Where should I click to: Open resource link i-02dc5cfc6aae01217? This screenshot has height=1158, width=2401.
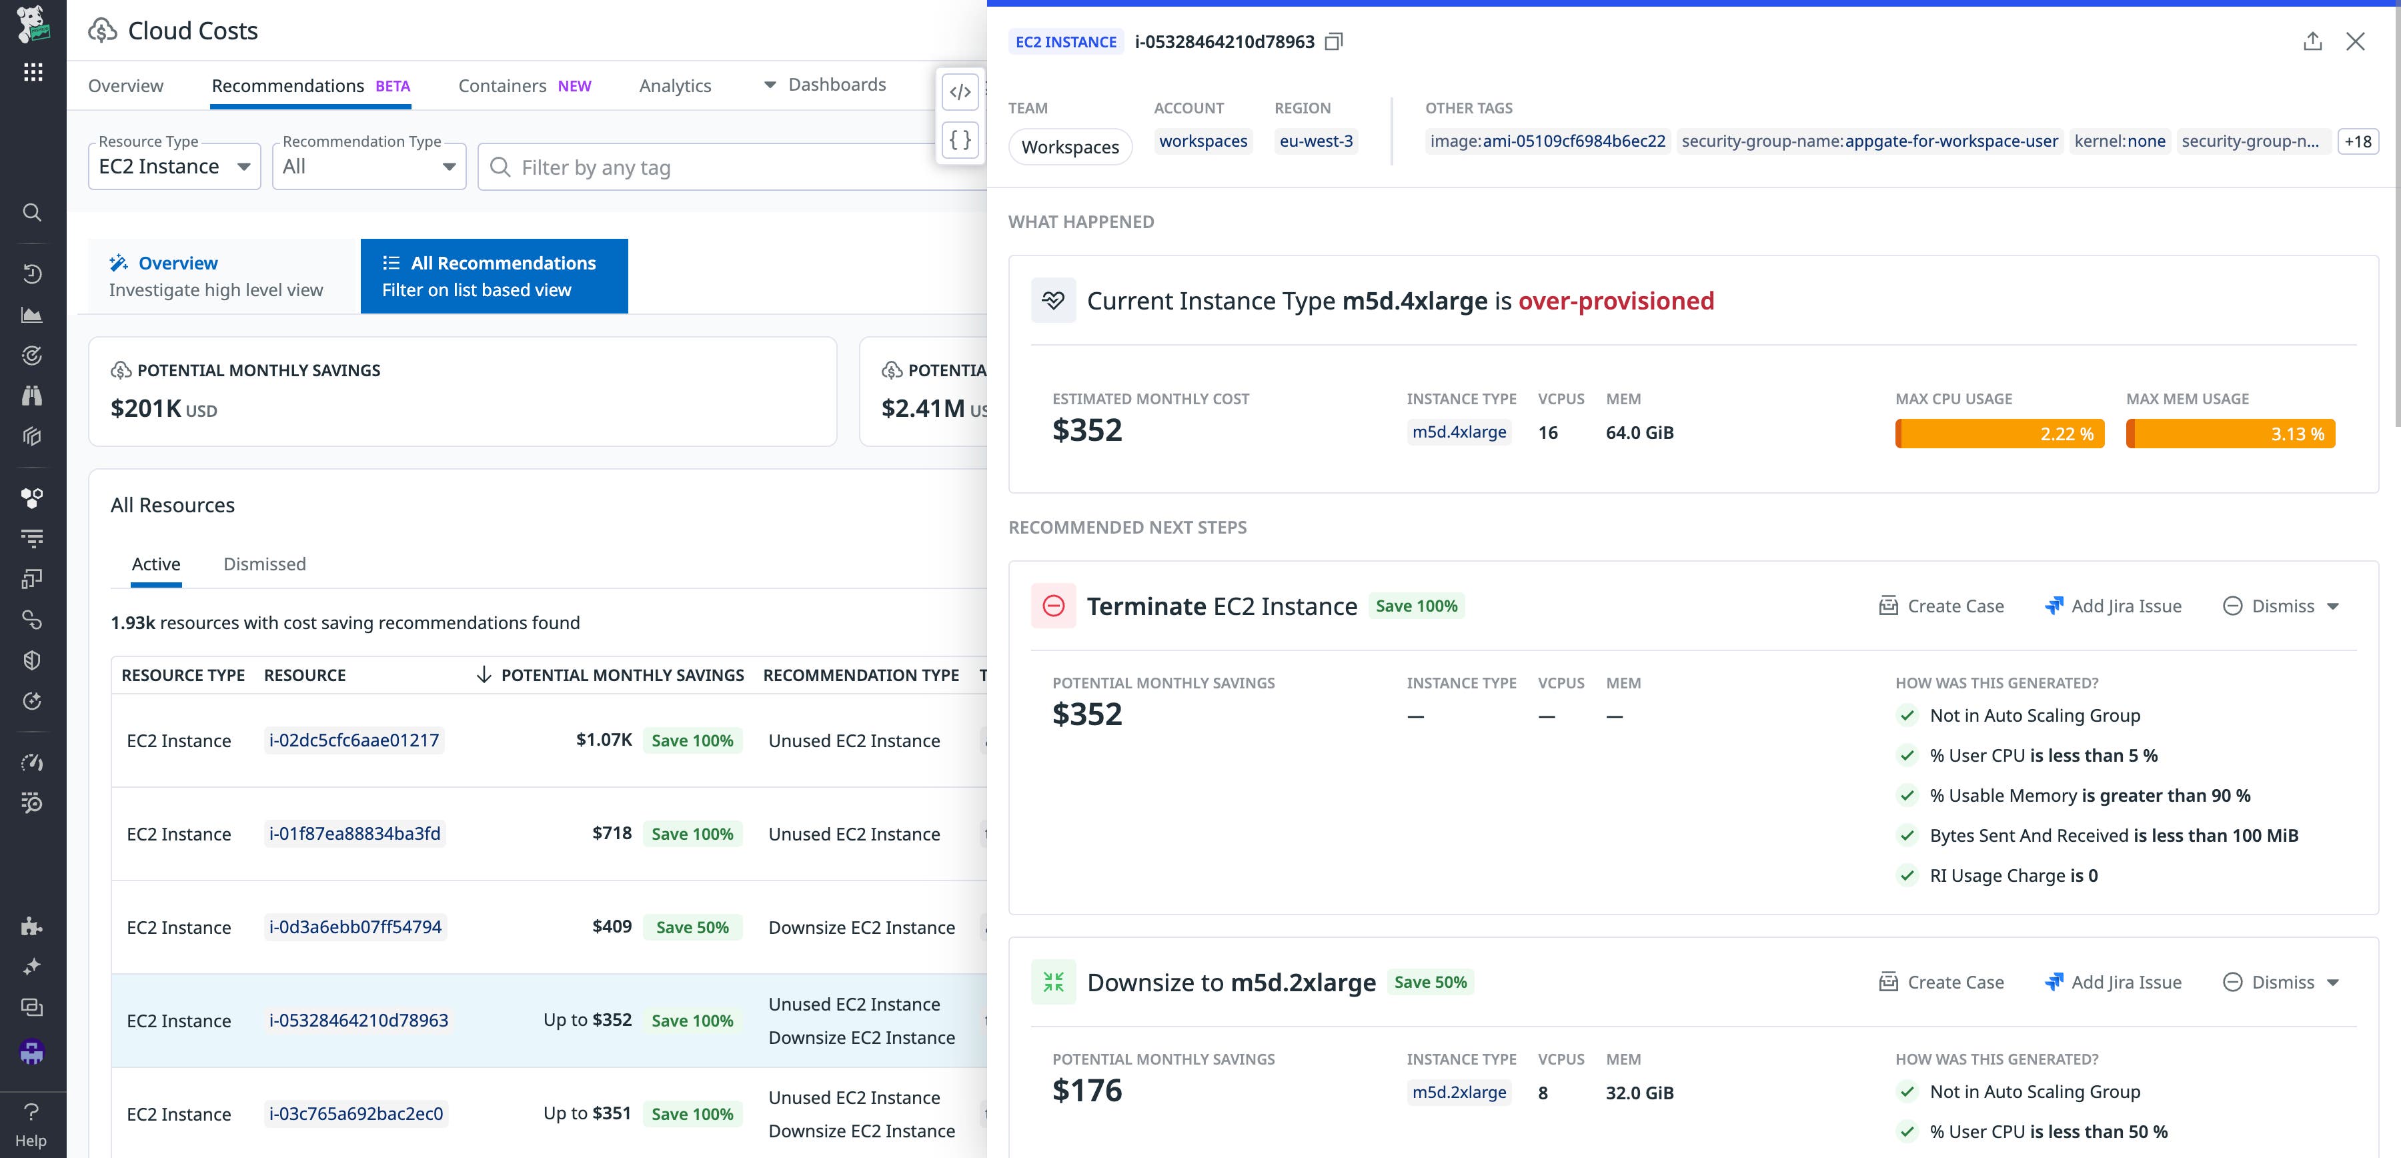point(354,739)
